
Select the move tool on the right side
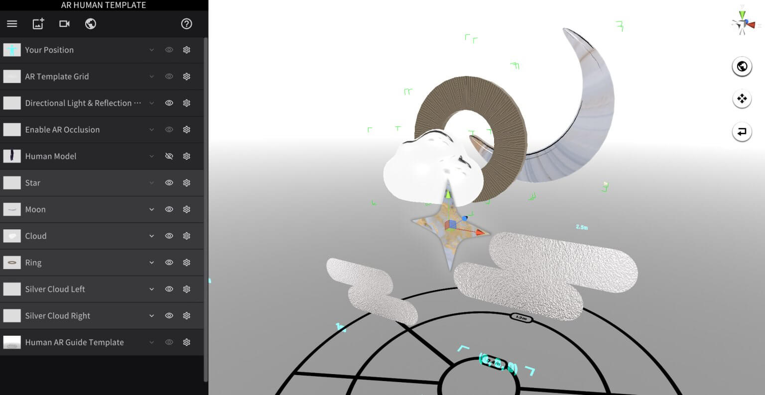742,99
